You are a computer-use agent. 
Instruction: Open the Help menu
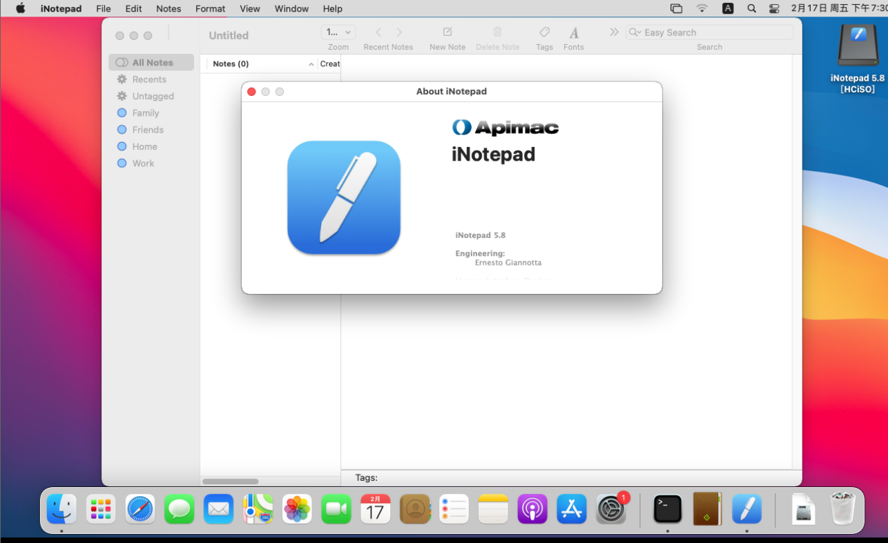pyautogui.click(x=333, y=8)
